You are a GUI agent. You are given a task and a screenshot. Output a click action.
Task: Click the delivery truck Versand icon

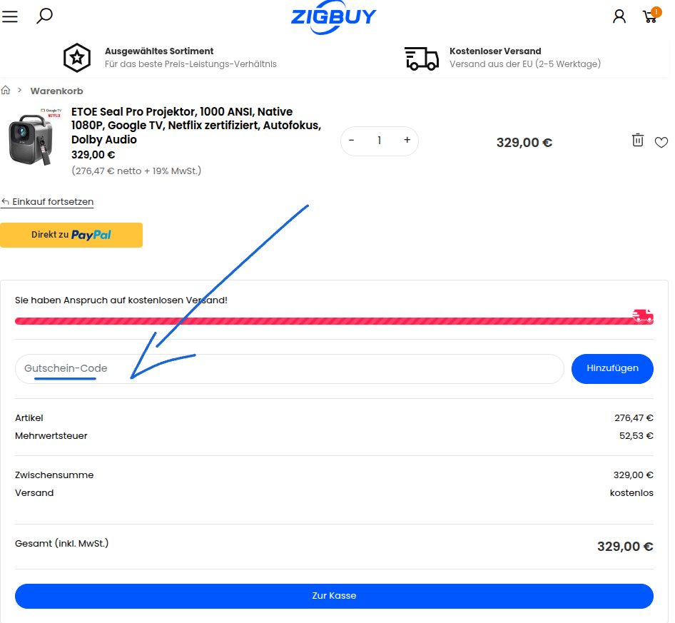tap(422, 58)
